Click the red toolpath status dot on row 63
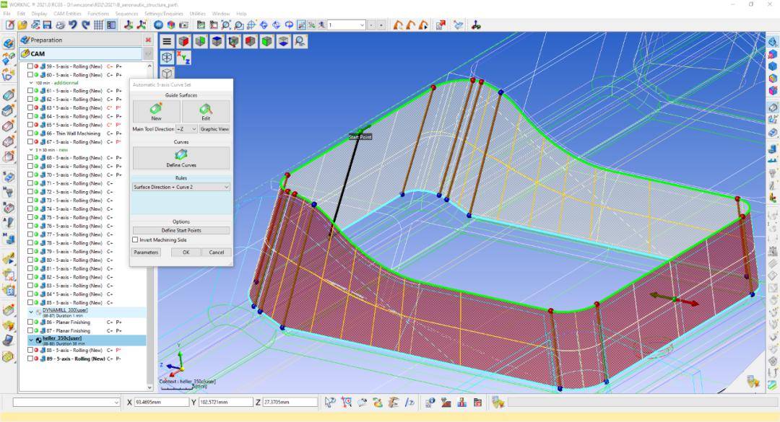780x422 pixels. tap(36, 108)
